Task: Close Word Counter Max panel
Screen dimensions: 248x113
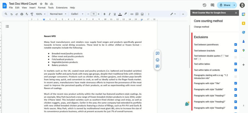Action: tap(236, 13)
